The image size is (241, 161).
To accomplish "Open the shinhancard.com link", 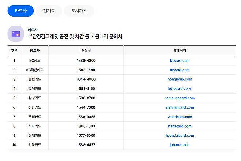I will (179, 107).
